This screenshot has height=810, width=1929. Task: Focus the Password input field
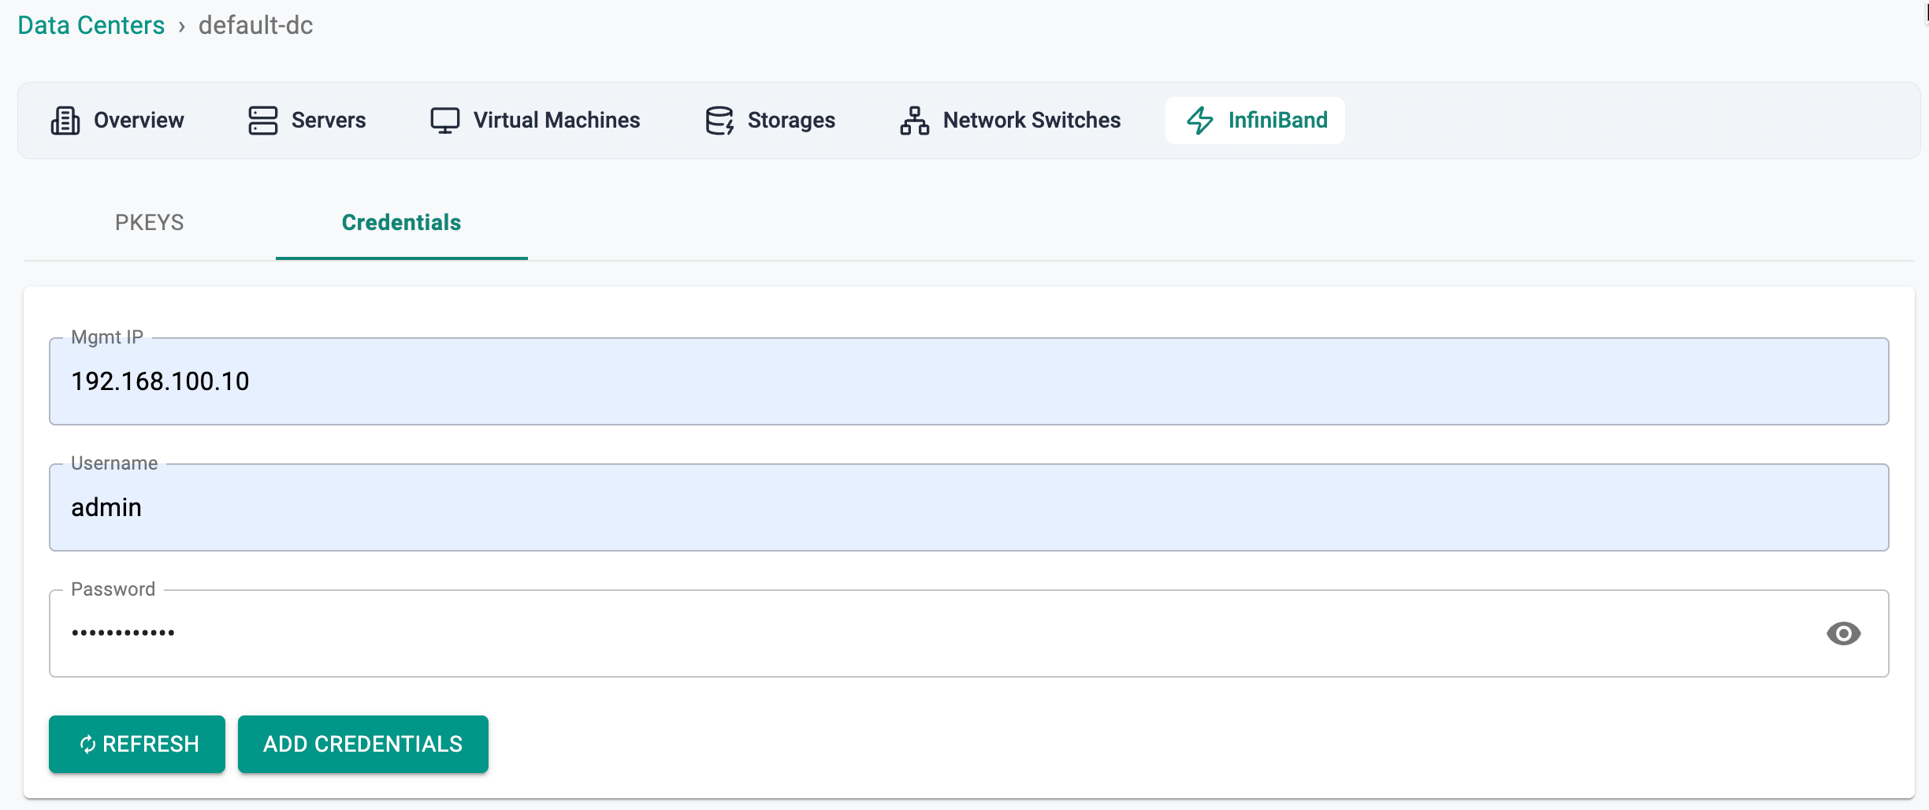coord(930,634)
